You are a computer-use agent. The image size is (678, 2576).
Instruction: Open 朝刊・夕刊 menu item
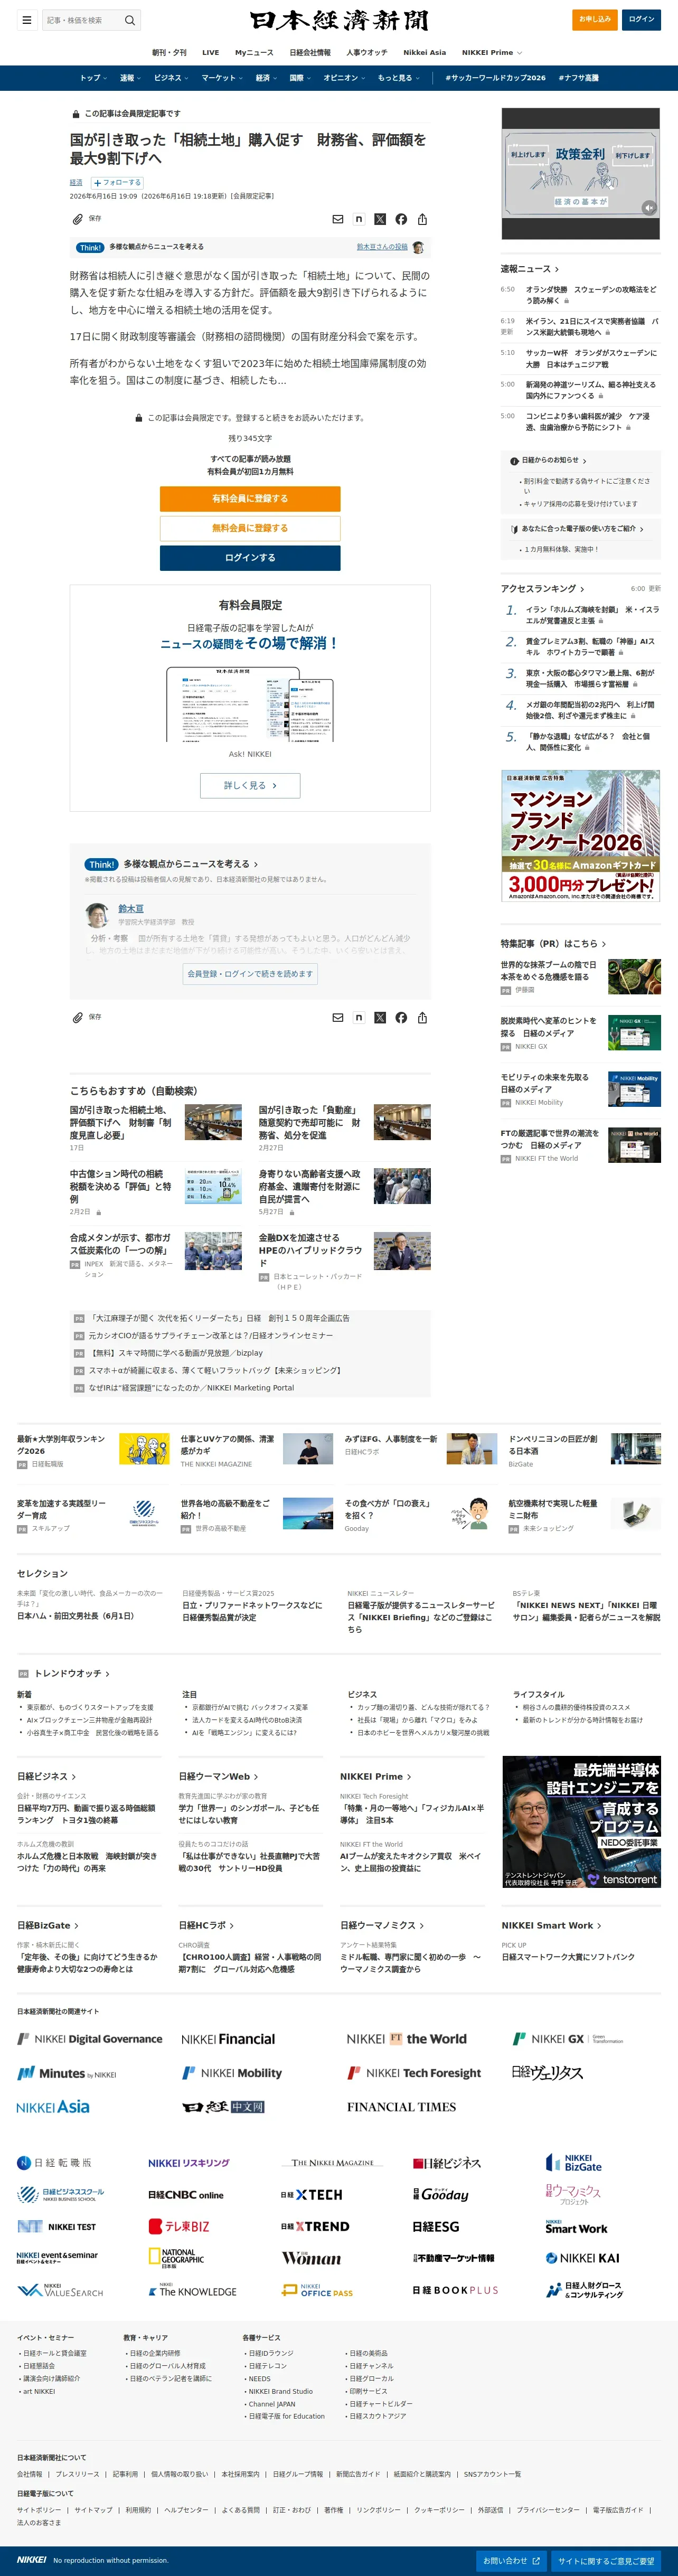coord(169,52)
